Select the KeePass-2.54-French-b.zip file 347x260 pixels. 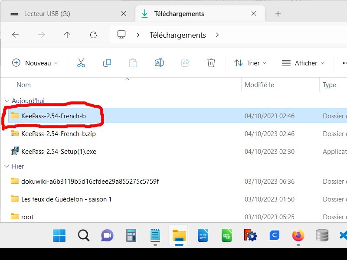[59, 134]
